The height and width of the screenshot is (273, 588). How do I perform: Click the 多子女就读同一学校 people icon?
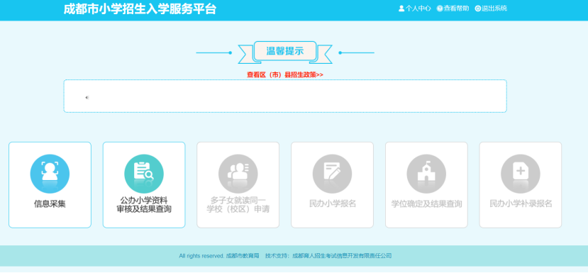pyautogui.click(x=238, y=174)
